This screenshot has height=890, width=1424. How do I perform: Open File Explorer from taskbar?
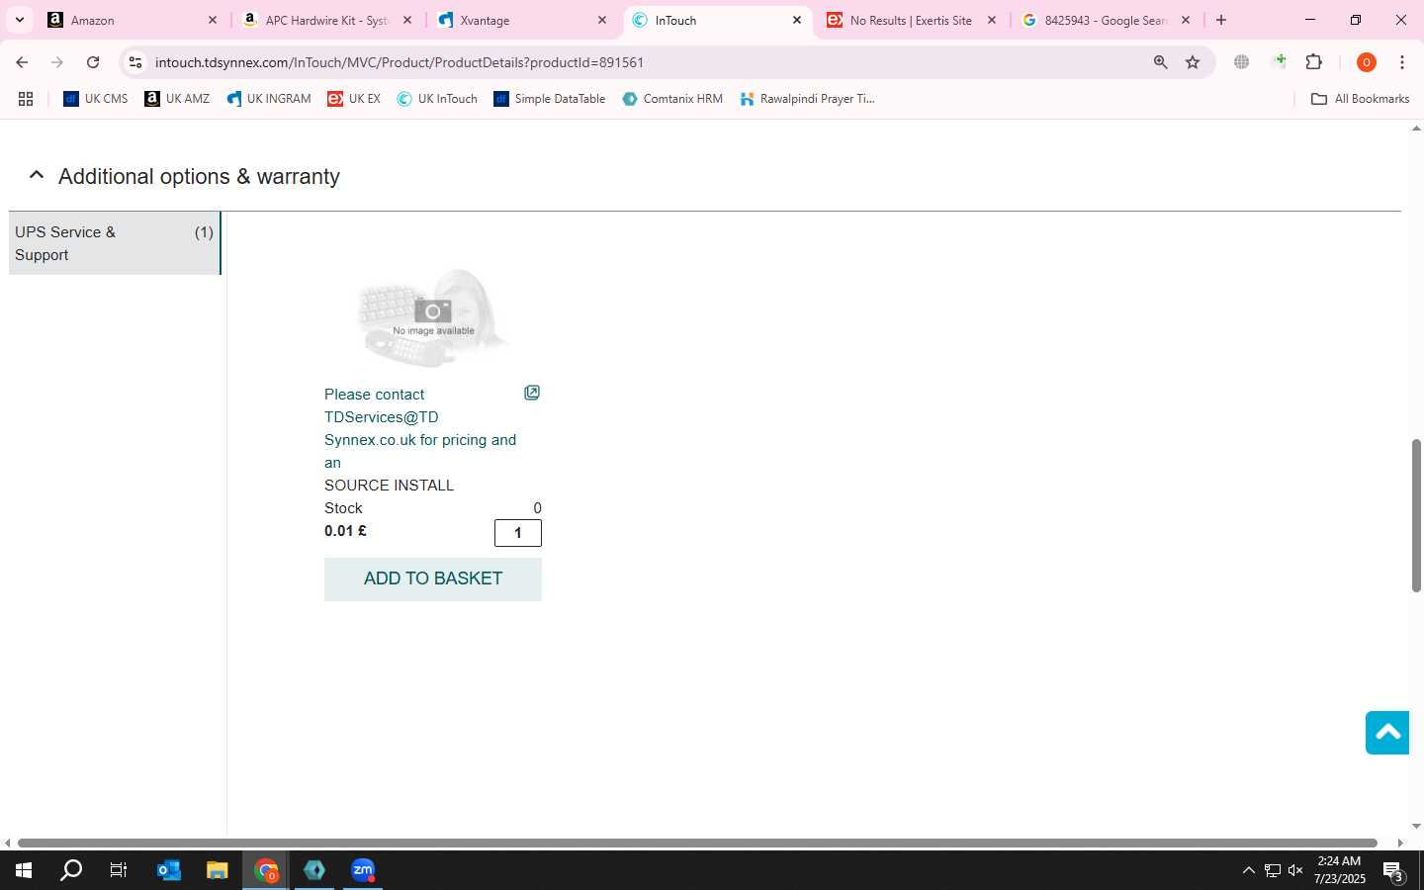(x=218, y=870)
